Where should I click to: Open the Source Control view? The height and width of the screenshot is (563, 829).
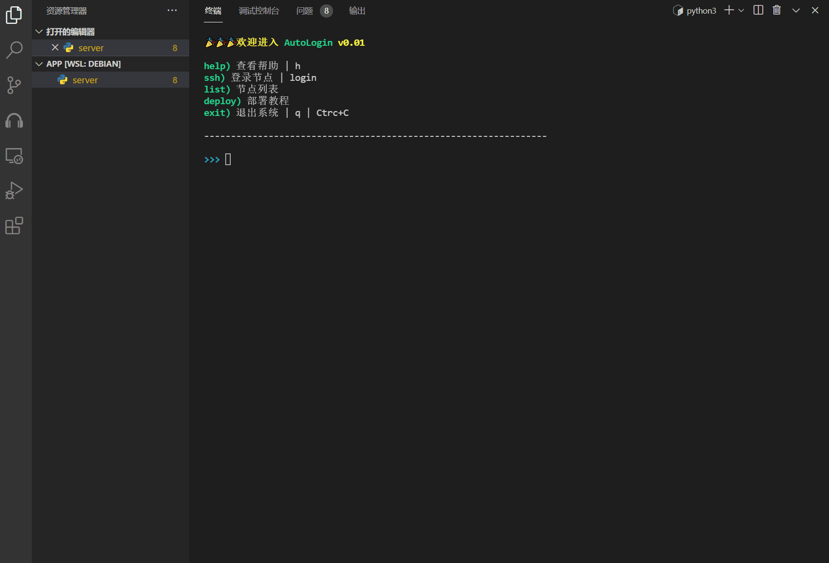click(14, 85)
